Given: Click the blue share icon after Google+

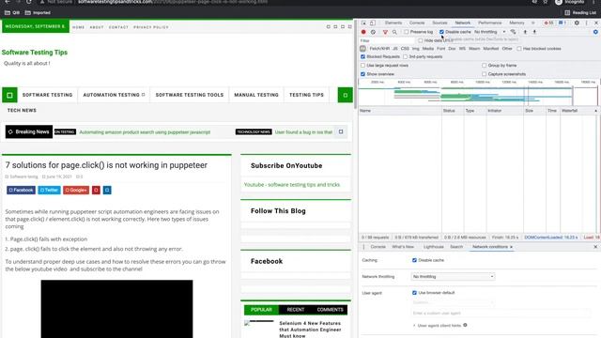Looking at the screenshot, I should pyautogui.click(x=107, y=190).
